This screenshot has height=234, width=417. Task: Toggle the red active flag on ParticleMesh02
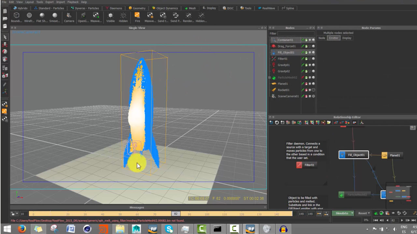(x=303, y=78)
